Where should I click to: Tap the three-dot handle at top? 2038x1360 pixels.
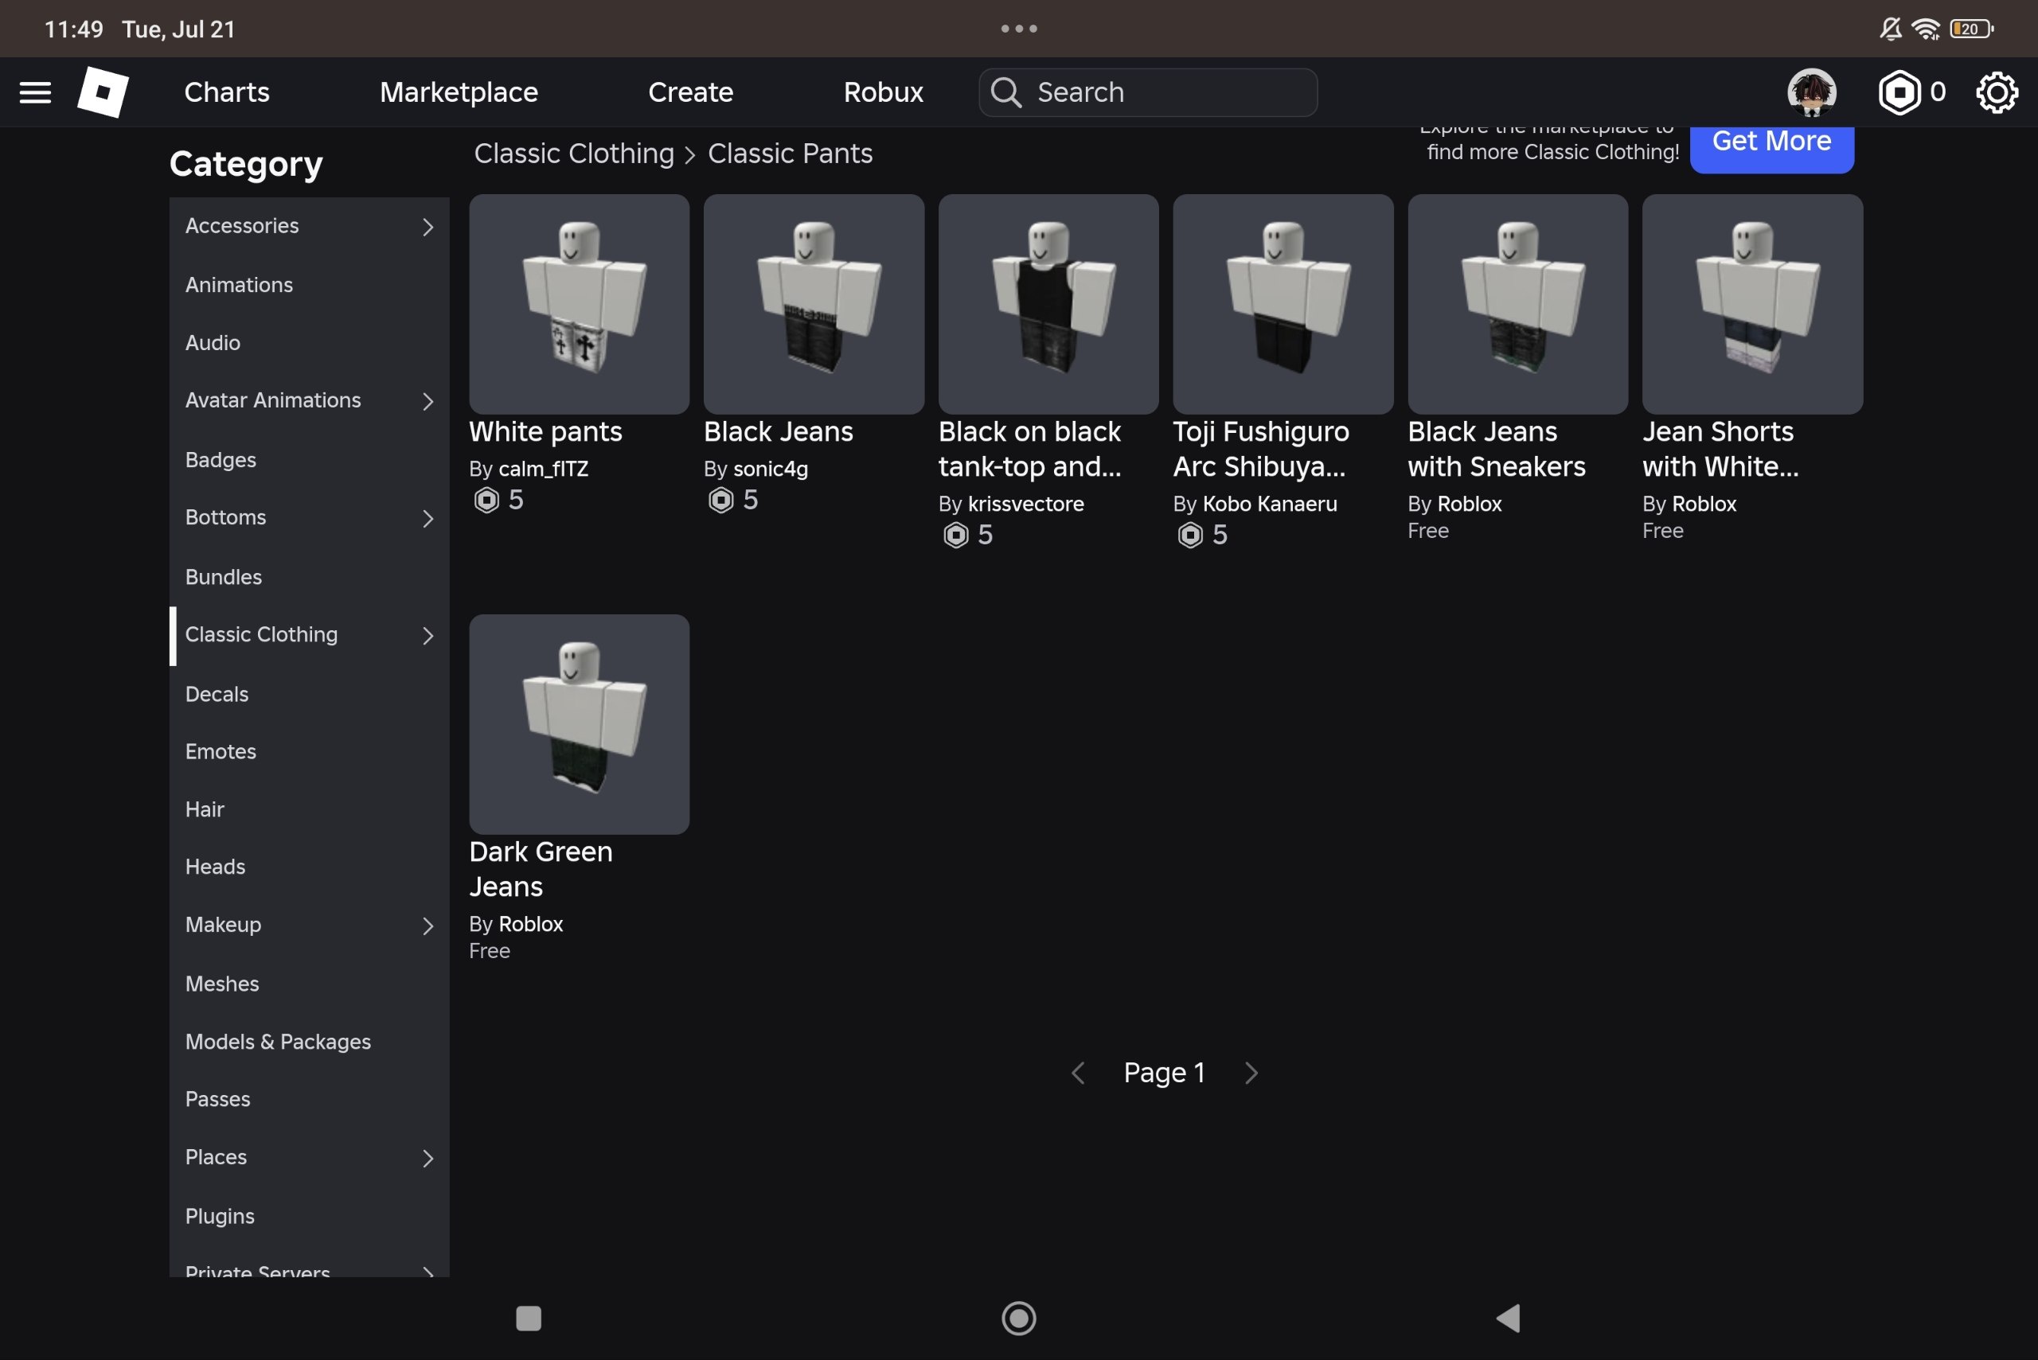pos(1018,29)
